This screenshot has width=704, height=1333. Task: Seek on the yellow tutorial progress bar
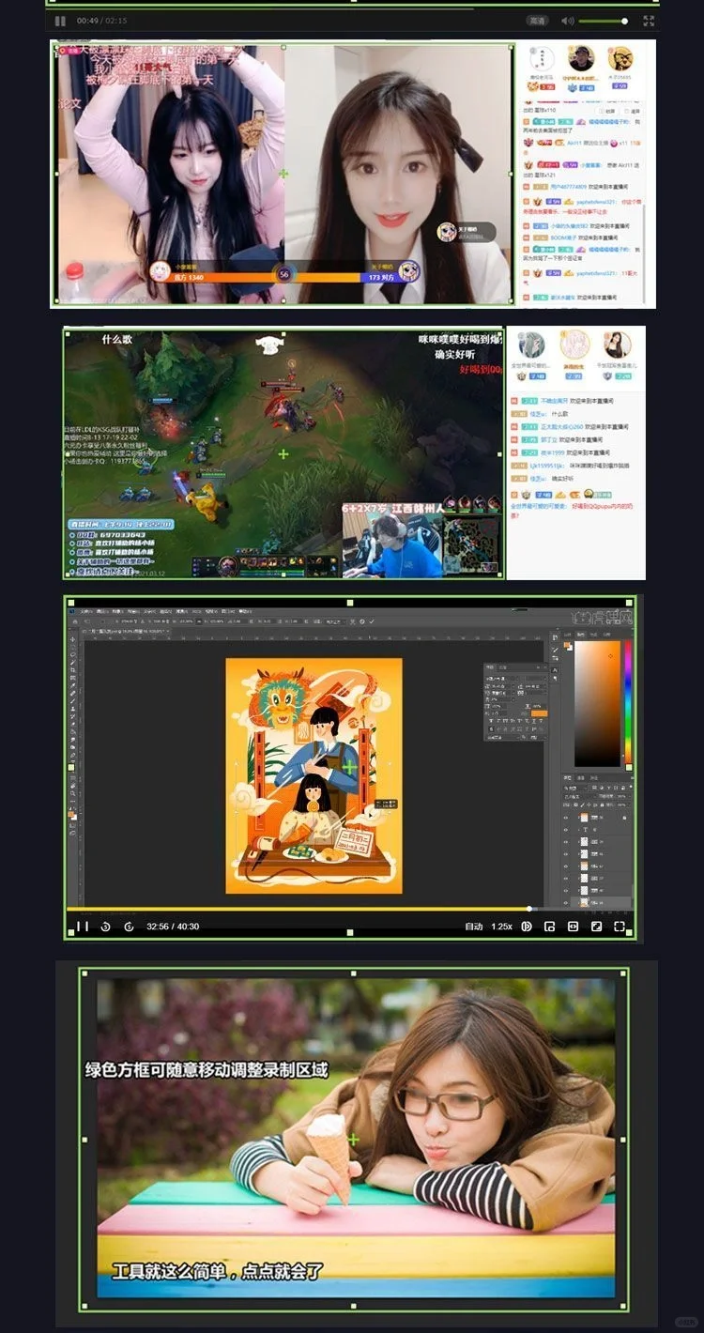tap(350, 909)
